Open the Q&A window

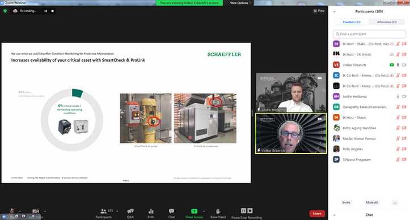click(x=130, y=213)
